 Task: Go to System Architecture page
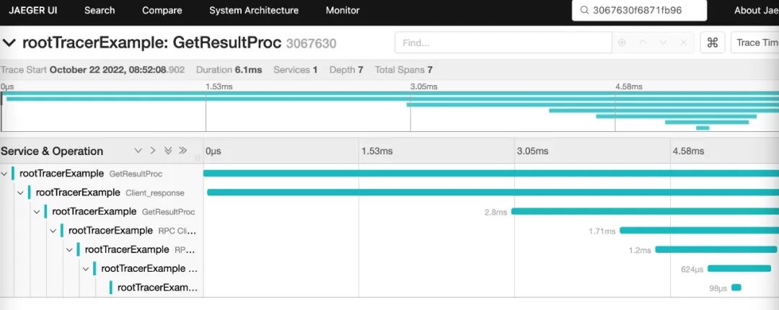point(254,10)
